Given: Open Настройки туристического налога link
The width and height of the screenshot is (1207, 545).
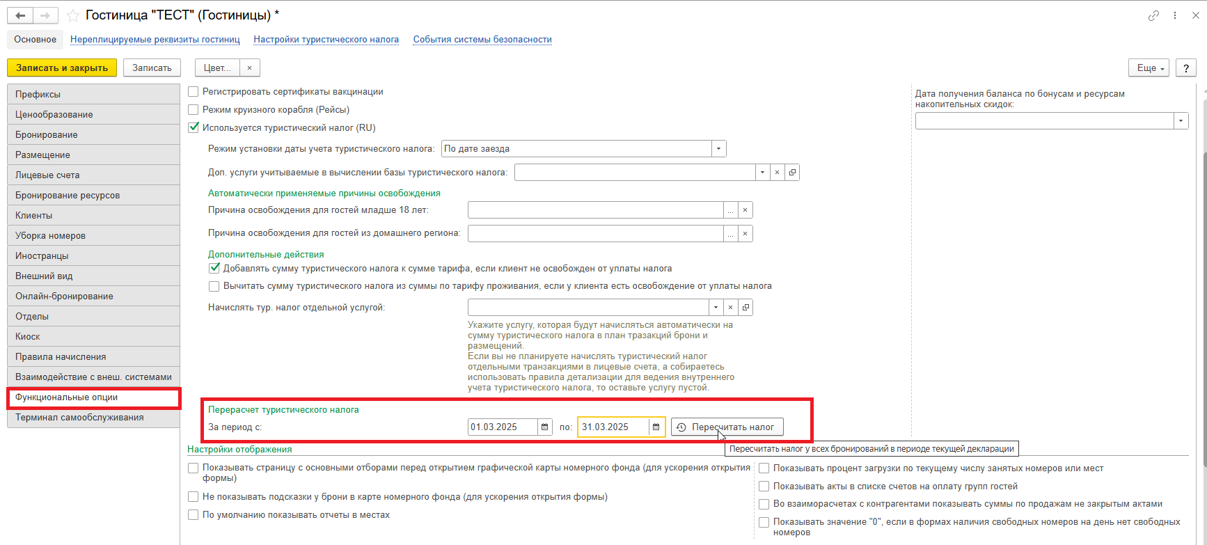Looking at the screenshot, I should (326, 39).
